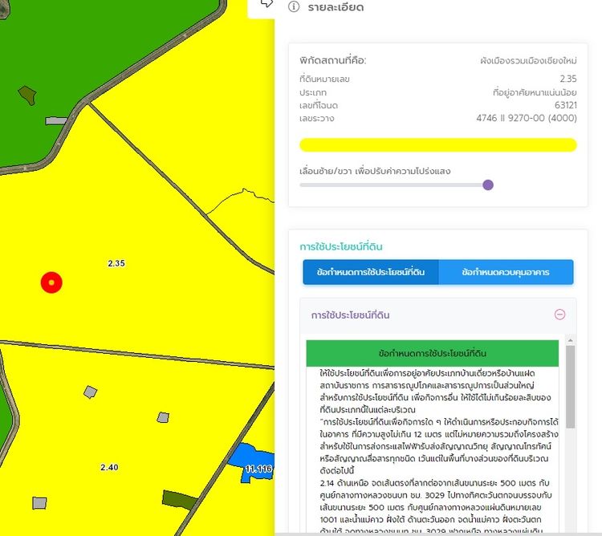The width and height of the screenshot is (602, 536).
Task: Click the regulations text scrollbar thumb
Action: (x=571, y=387)
